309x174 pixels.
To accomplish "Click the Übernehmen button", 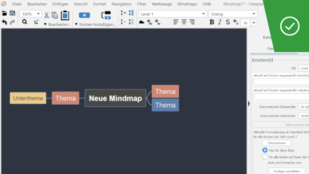I will [x=277, y=143].
